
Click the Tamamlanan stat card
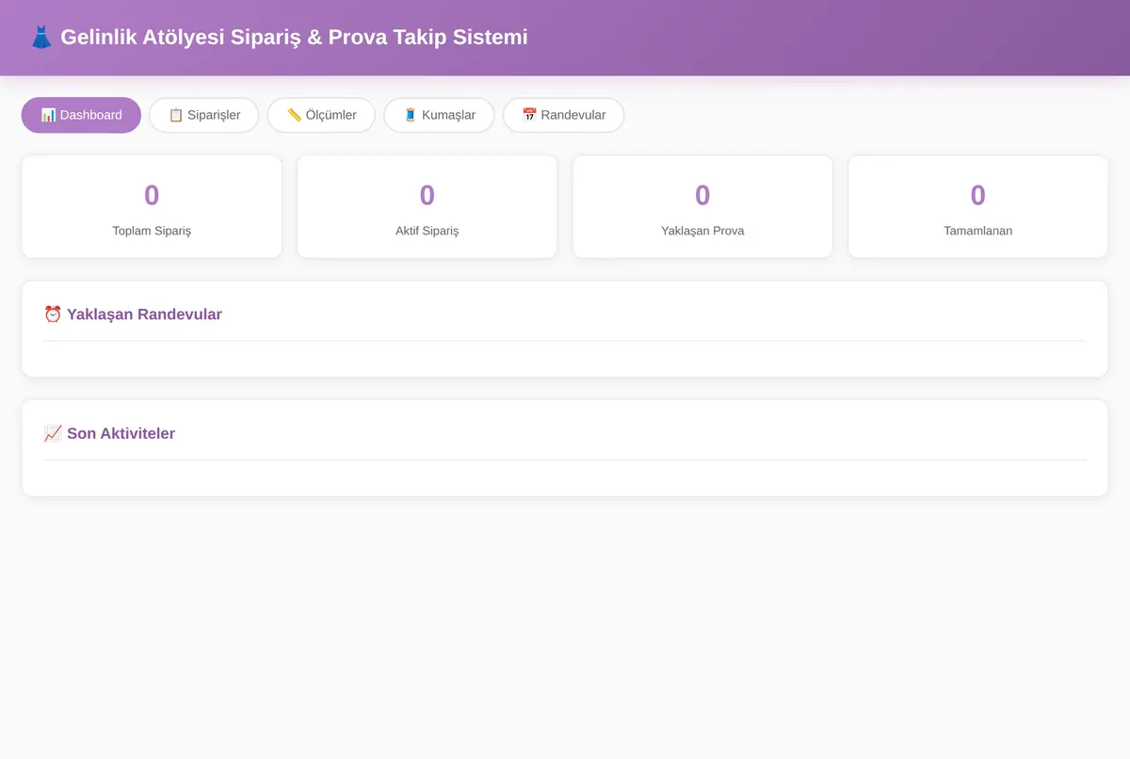click(978, 206)
